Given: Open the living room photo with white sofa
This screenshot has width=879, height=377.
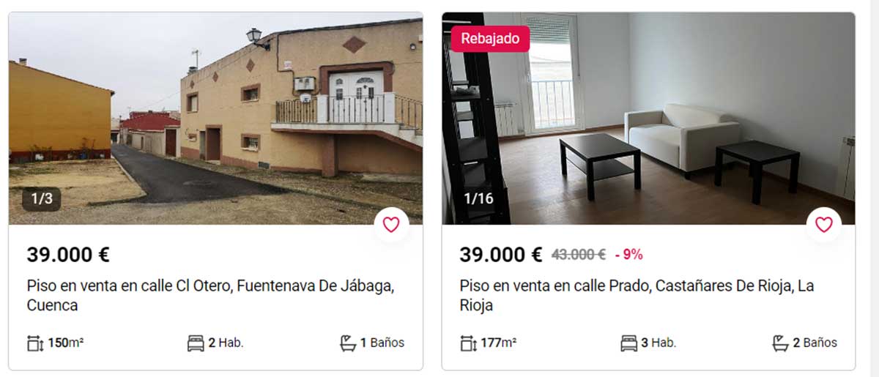Looking at the screenshot, I should [x=648, y=119].
